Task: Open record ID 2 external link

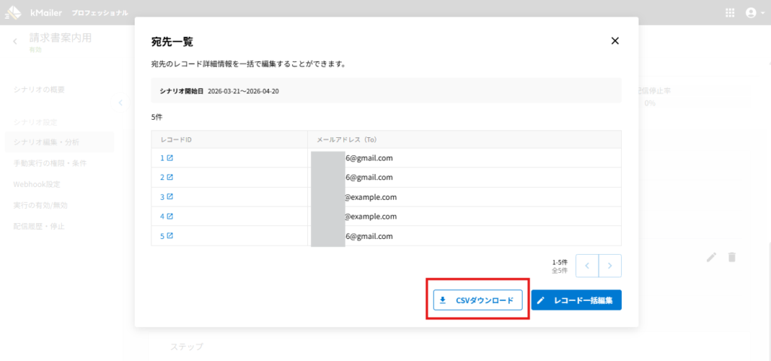Action: 166,178
